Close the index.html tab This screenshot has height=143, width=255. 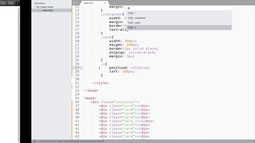tap(105, 3)
